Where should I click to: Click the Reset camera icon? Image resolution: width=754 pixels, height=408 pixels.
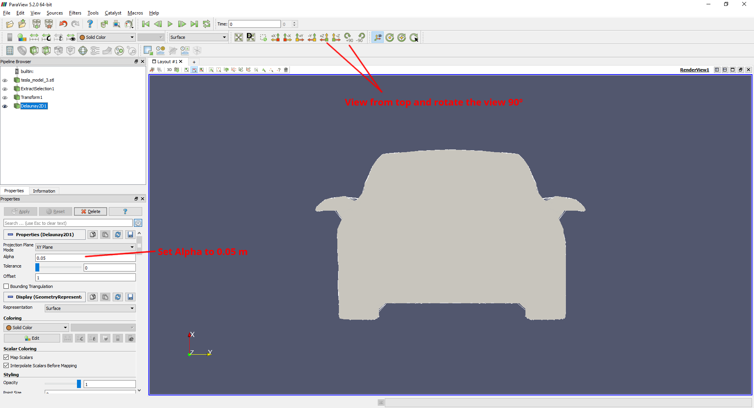pos(238,37)
